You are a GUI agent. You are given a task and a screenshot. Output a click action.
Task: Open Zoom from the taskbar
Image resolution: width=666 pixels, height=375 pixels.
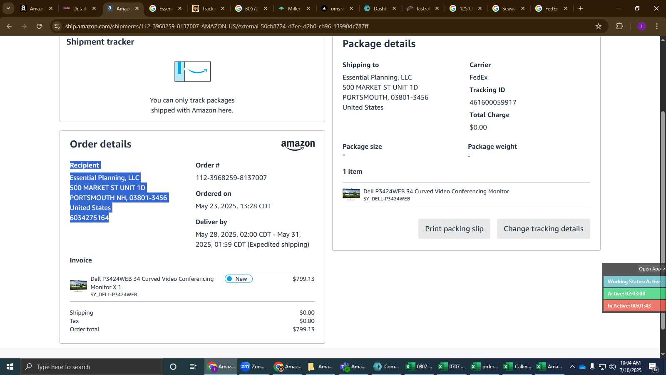point(253,367)
